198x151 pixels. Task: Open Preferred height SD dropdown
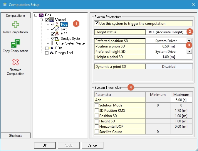click(189, 52)
